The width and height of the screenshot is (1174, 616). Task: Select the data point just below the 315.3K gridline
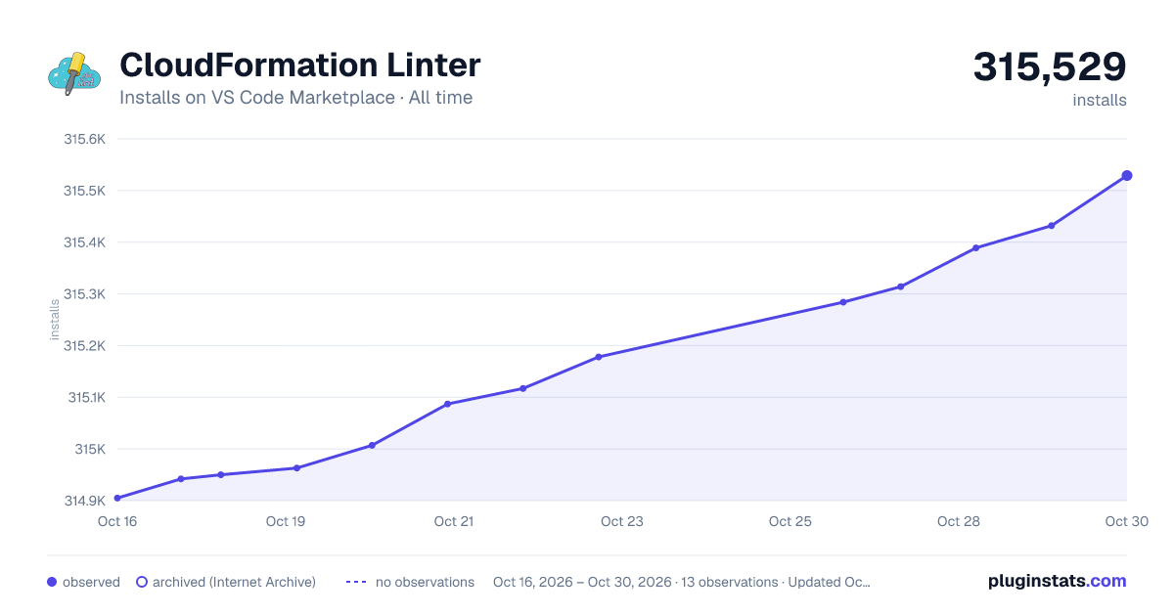[x=843, y=302]
